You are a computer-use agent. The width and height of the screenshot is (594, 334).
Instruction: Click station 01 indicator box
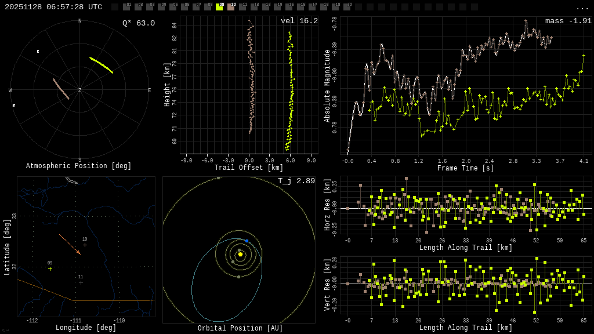[x=126, y=7]
